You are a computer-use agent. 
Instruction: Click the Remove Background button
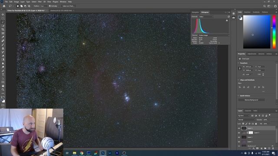click(x=252, y=100)
